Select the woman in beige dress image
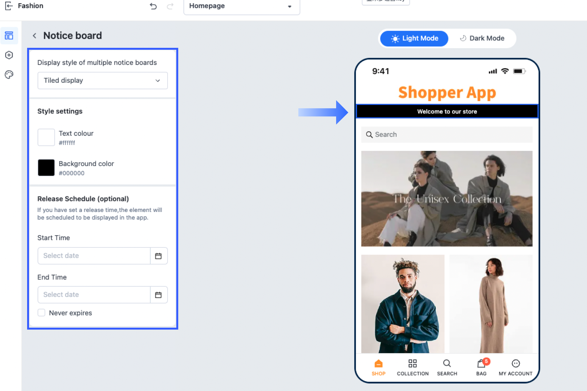Screen dimensions: 587x391 point(491,304)
